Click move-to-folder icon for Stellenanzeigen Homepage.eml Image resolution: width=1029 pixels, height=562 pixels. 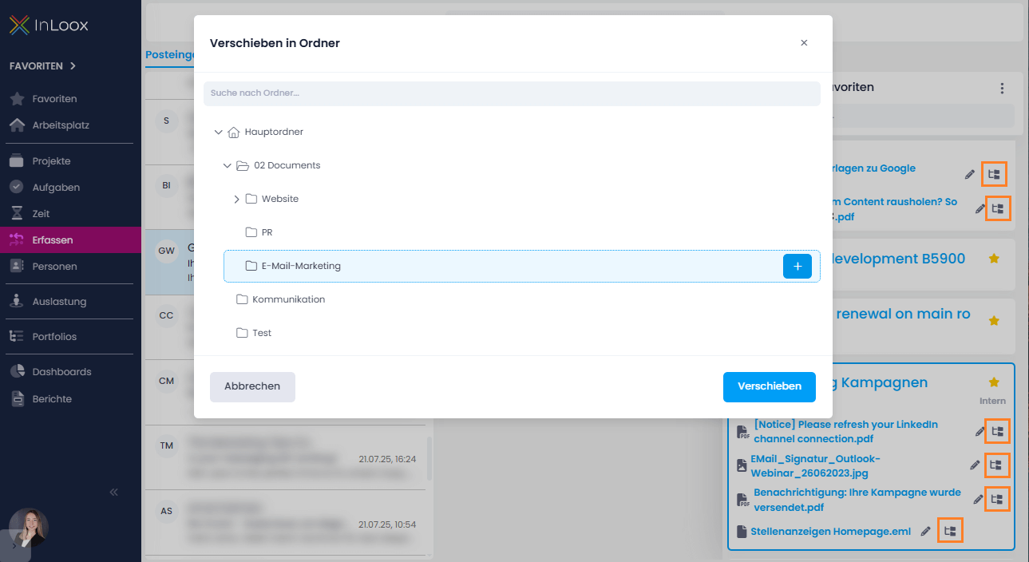(949, 531)
